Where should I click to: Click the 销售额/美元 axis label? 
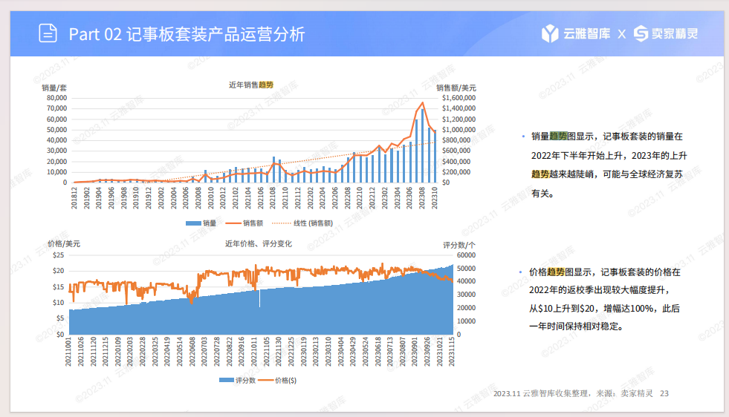pyautogui.click(x=456, y=88)
